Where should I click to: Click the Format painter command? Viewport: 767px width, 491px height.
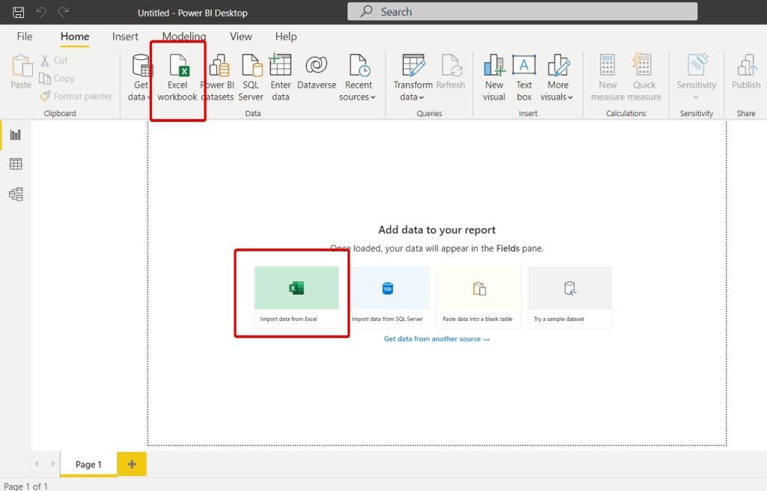coord(76,97)
